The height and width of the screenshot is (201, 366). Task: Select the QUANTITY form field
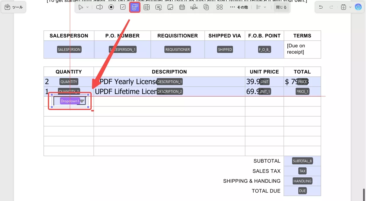tap(69, 82)
